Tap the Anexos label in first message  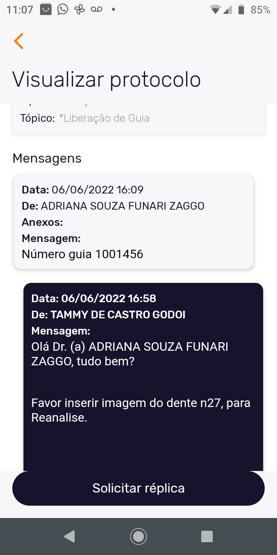point(42,222)
